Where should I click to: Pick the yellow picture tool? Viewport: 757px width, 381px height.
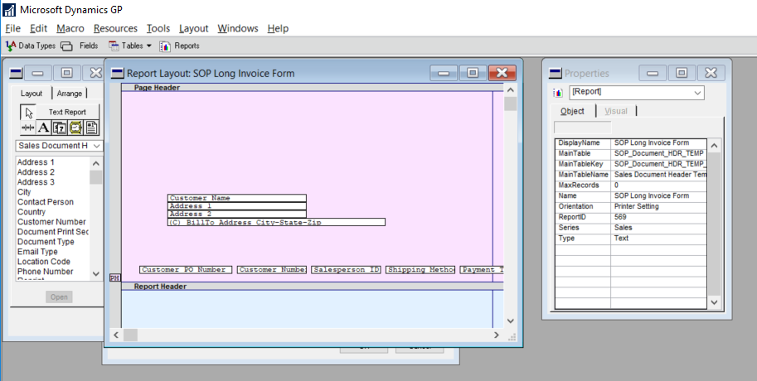click(75, 128)
